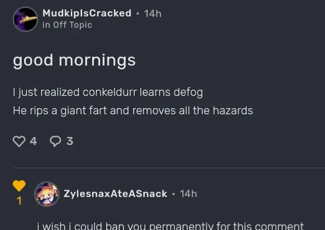Click the 14h timestamp on Zylesnax's comment
The image size is (325, 230).
coord(188,194)
